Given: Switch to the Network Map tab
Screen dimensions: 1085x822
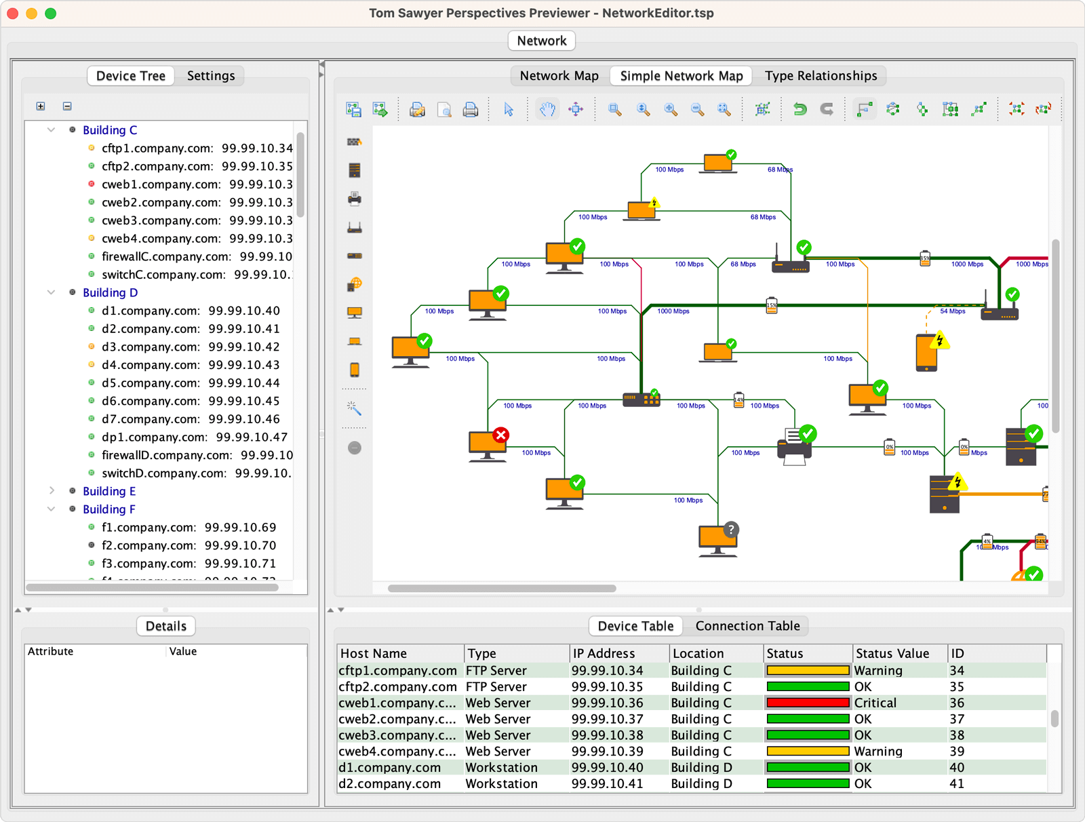Looking at the screenshot, I should (559, 76).
